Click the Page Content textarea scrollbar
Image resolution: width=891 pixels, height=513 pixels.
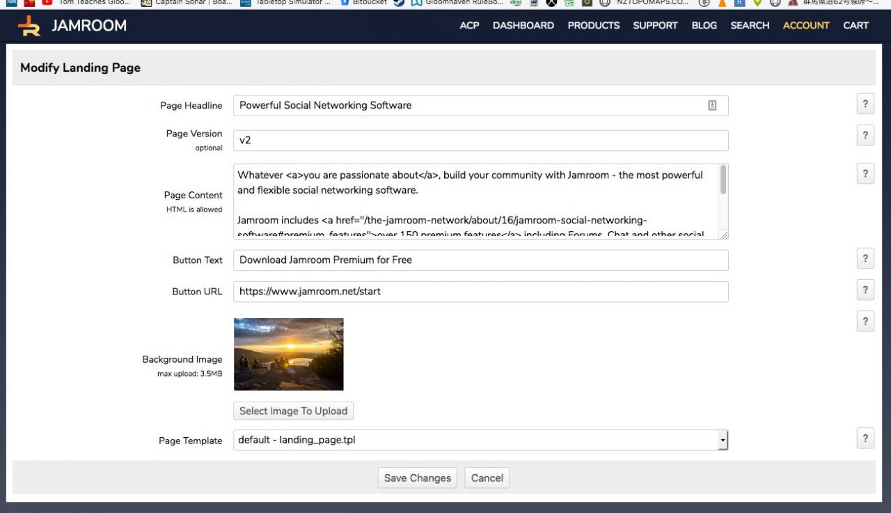point(723,181)
